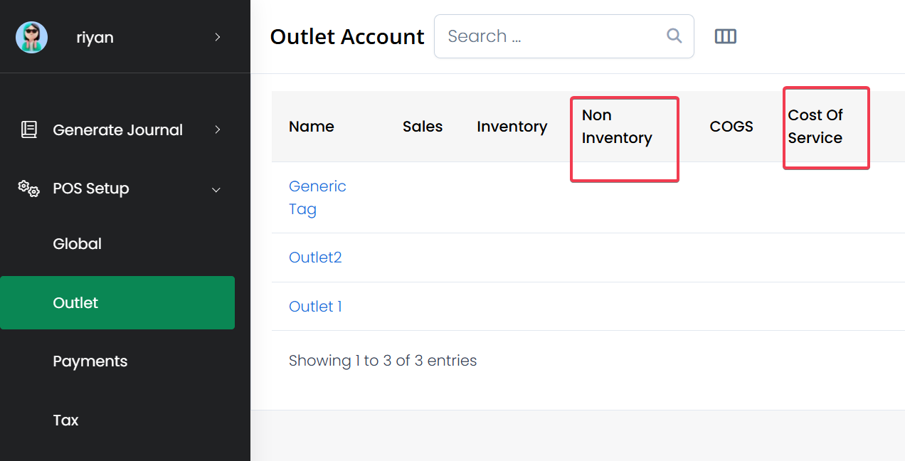Open the Tax setup page
Screen dimensions: 905x461
65,420
